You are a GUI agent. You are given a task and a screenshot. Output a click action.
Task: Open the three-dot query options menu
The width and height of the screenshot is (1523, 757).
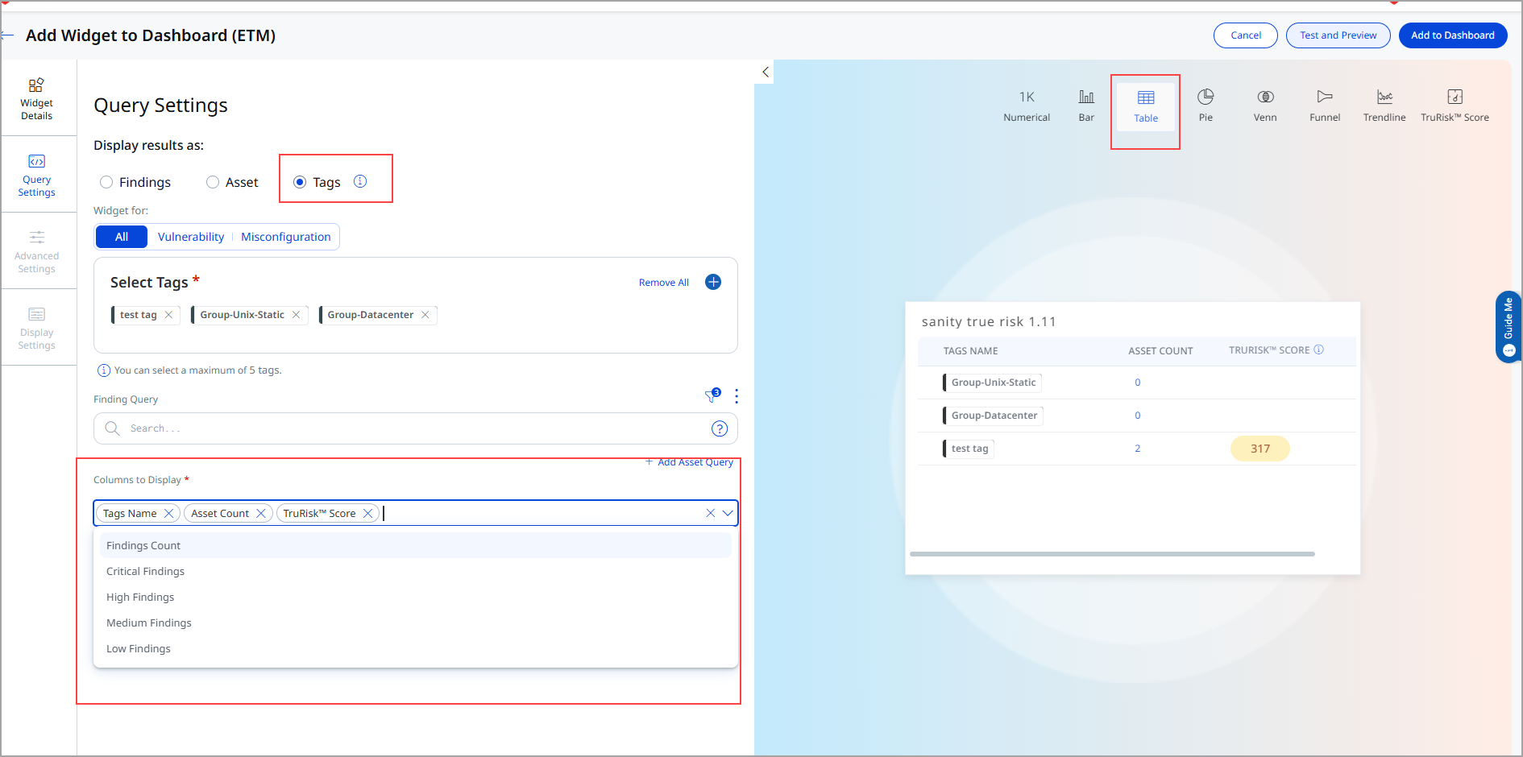[x=737, y=396]
